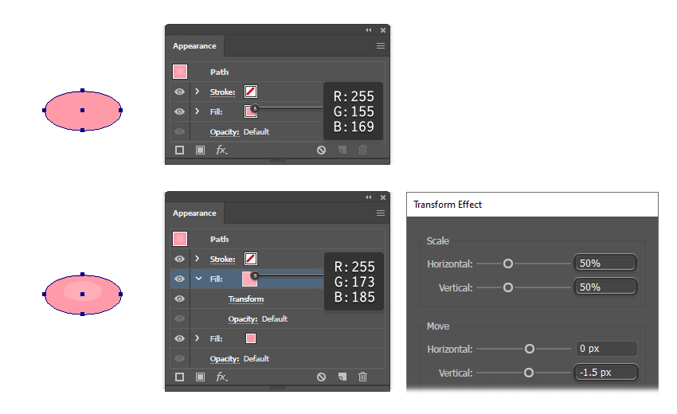The height and width of the screenshot is (414, 677).
Task: Select the Appearance tab in bottom panel
Action: tap(194, 213)
